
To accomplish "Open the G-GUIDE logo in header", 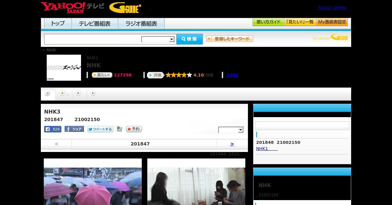I will (125, 8).
